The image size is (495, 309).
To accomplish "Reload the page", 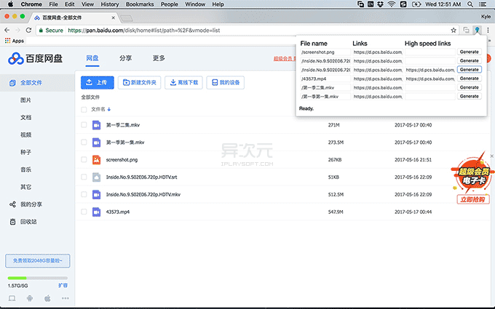I will tap(28, 31).
